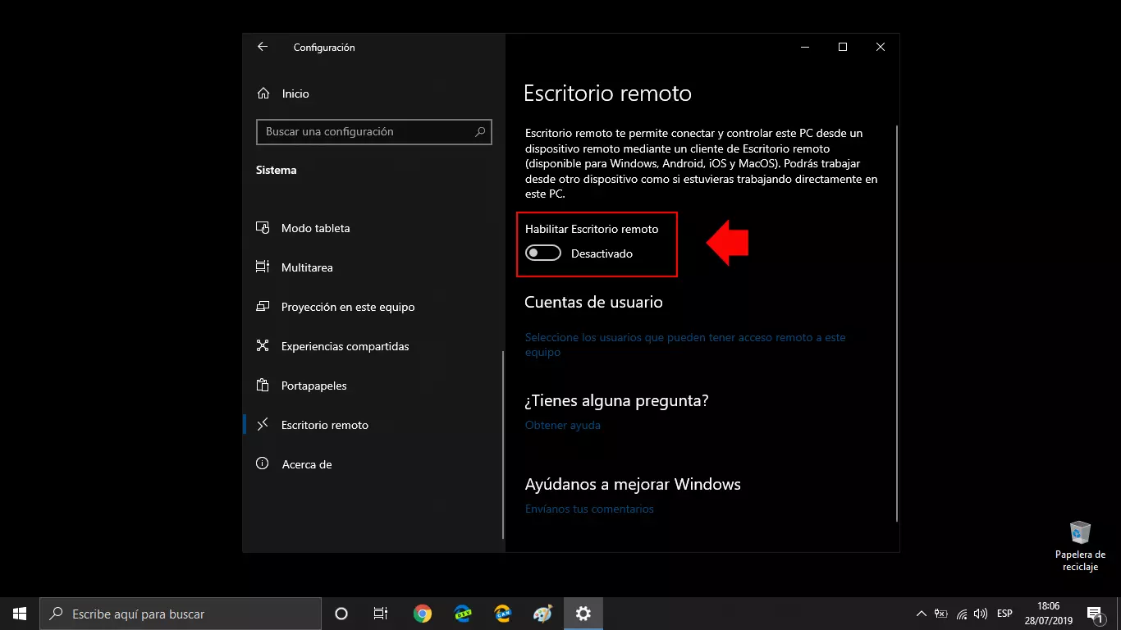
Task: Open Modo tableta settings
Action: coord(315,228)
